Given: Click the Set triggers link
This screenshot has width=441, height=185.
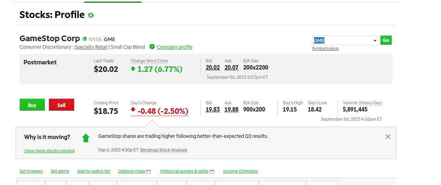Looking at the screenshot, I should point(31,171).
